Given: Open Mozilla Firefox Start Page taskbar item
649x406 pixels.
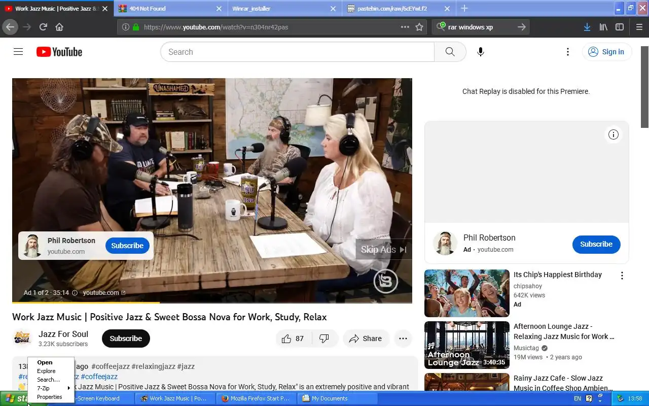Looking at the screenshot, I should point(256,398).
